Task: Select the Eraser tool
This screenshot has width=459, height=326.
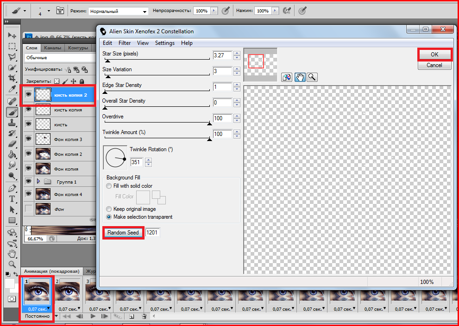Action: tap(12, 143)
